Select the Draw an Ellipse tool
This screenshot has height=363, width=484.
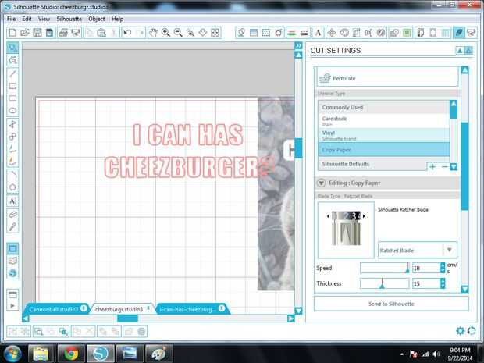pos(12,111)
